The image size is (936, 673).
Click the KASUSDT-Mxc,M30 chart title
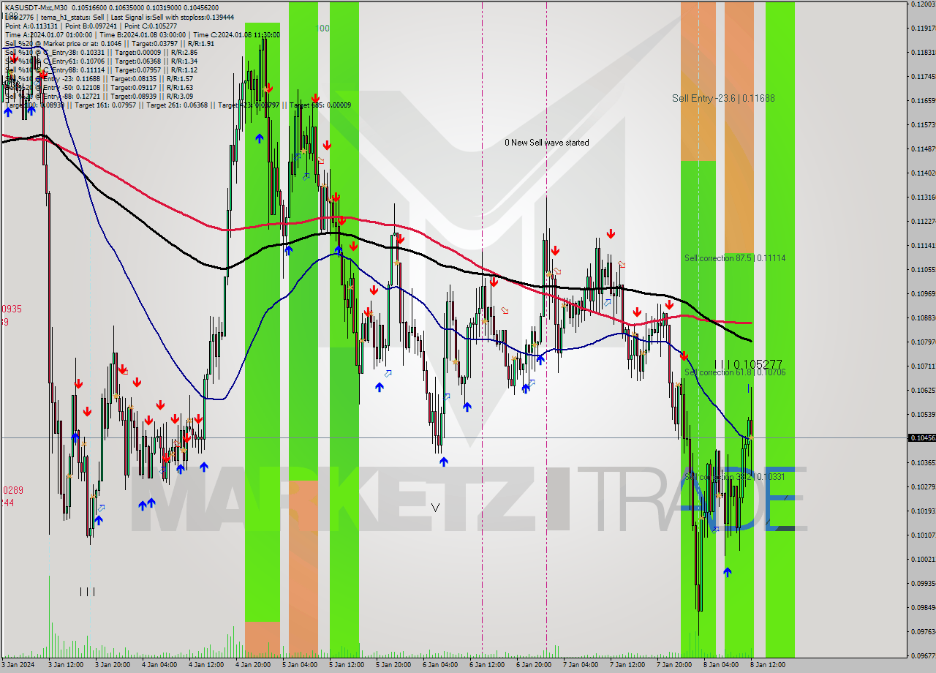(37, 7)
